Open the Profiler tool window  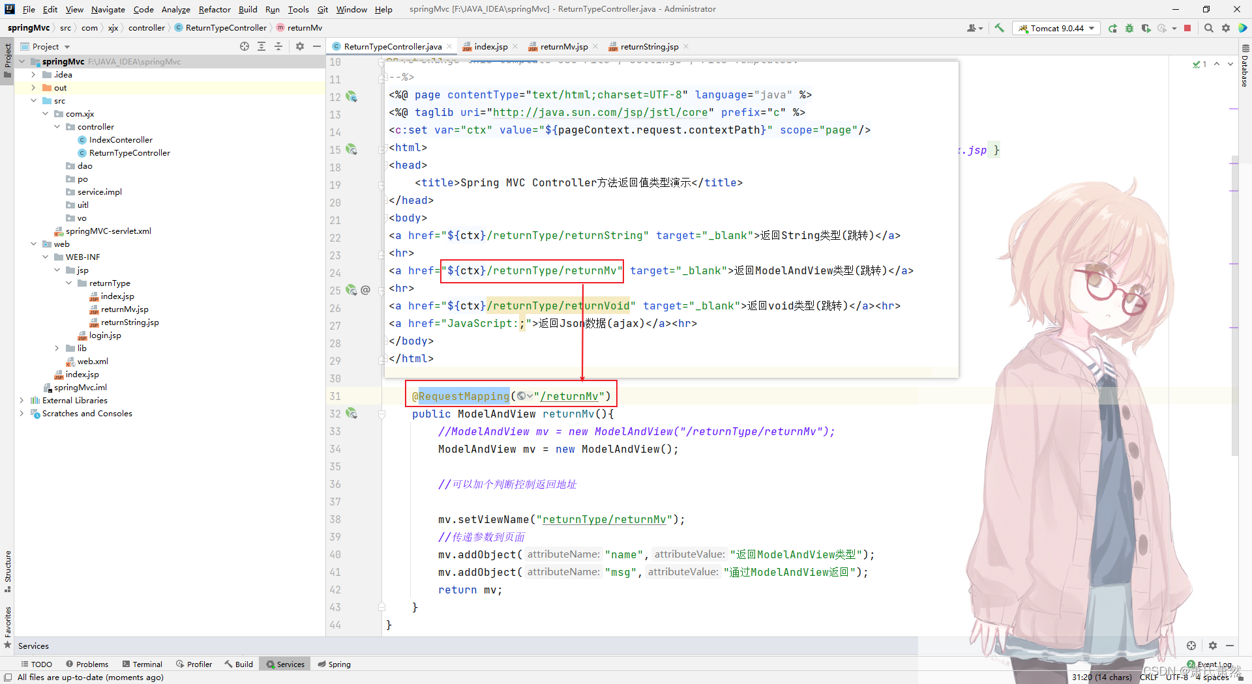pyautogui.click(x=194, y=664)
